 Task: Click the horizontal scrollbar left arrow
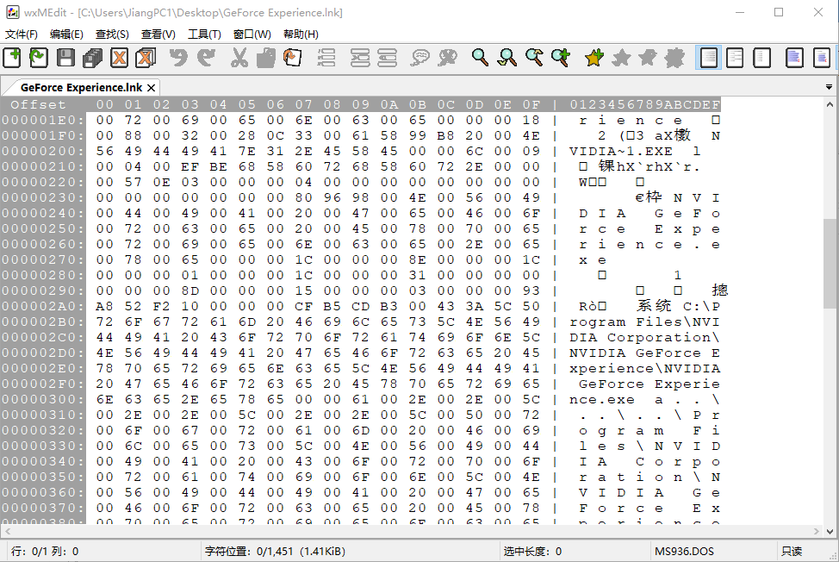click(x=7, y=532)
